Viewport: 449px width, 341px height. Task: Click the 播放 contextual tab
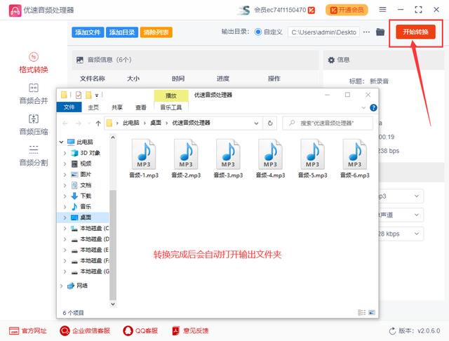tap(171, 96)
